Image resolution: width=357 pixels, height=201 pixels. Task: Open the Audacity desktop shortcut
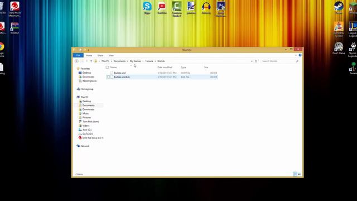[x=206, y=8]
